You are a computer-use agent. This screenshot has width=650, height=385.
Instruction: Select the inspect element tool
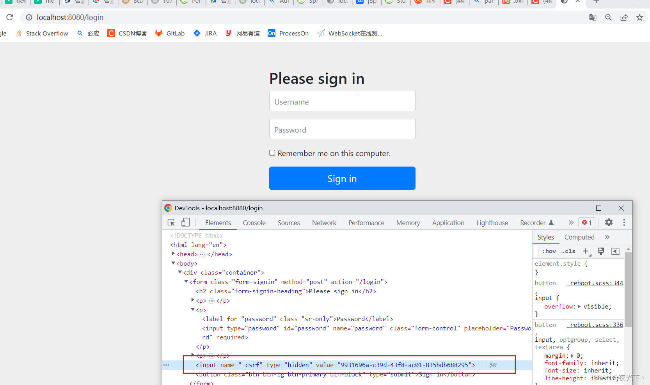171,222
